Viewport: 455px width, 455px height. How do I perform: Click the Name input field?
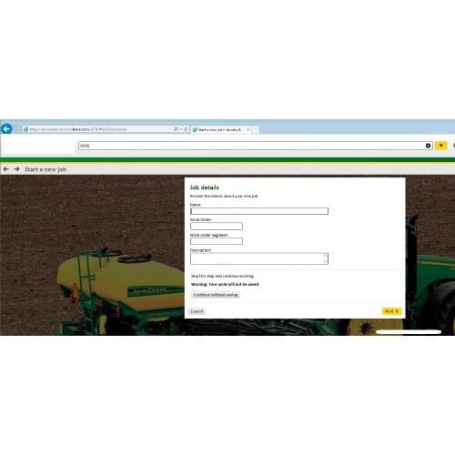tap(259, 211)
